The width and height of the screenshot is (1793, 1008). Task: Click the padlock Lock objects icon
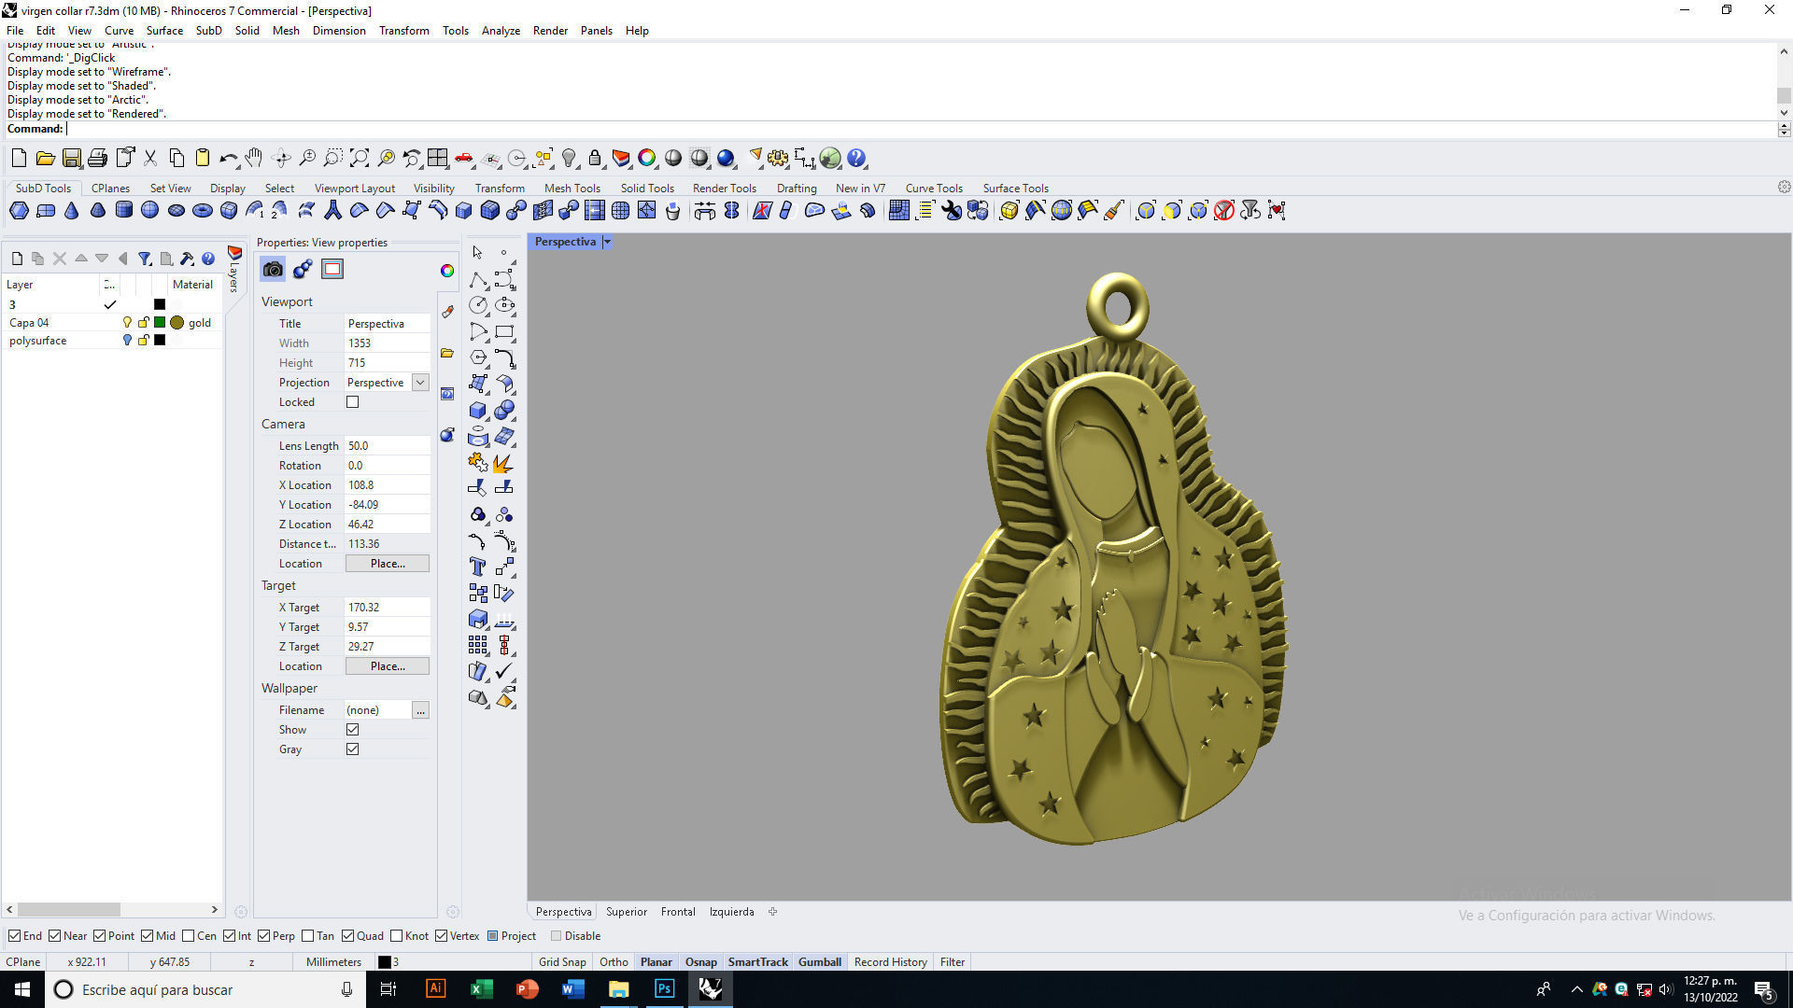(x=595, y=159)
